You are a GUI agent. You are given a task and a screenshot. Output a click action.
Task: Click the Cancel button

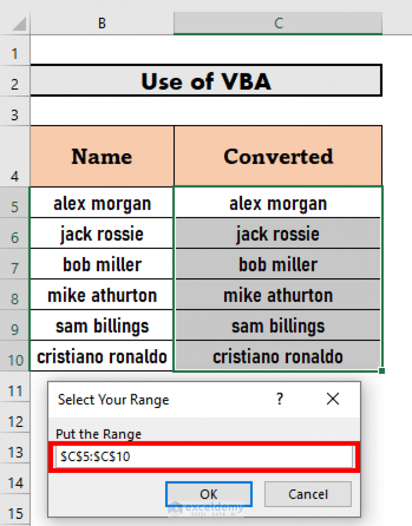[308, 494]
